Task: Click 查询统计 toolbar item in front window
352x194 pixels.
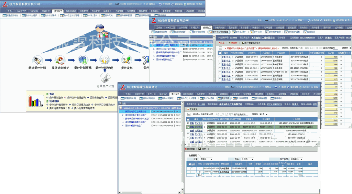Action: [276, 98]
